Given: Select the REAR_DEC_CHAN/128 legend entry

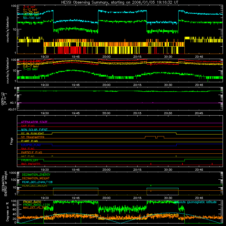Looking at the screenshot, I should (37, 182).
